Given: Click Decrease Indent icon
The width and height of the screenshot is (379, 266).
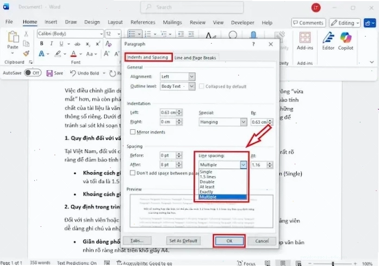Looking at the screenshot, I should pos(181,34).
